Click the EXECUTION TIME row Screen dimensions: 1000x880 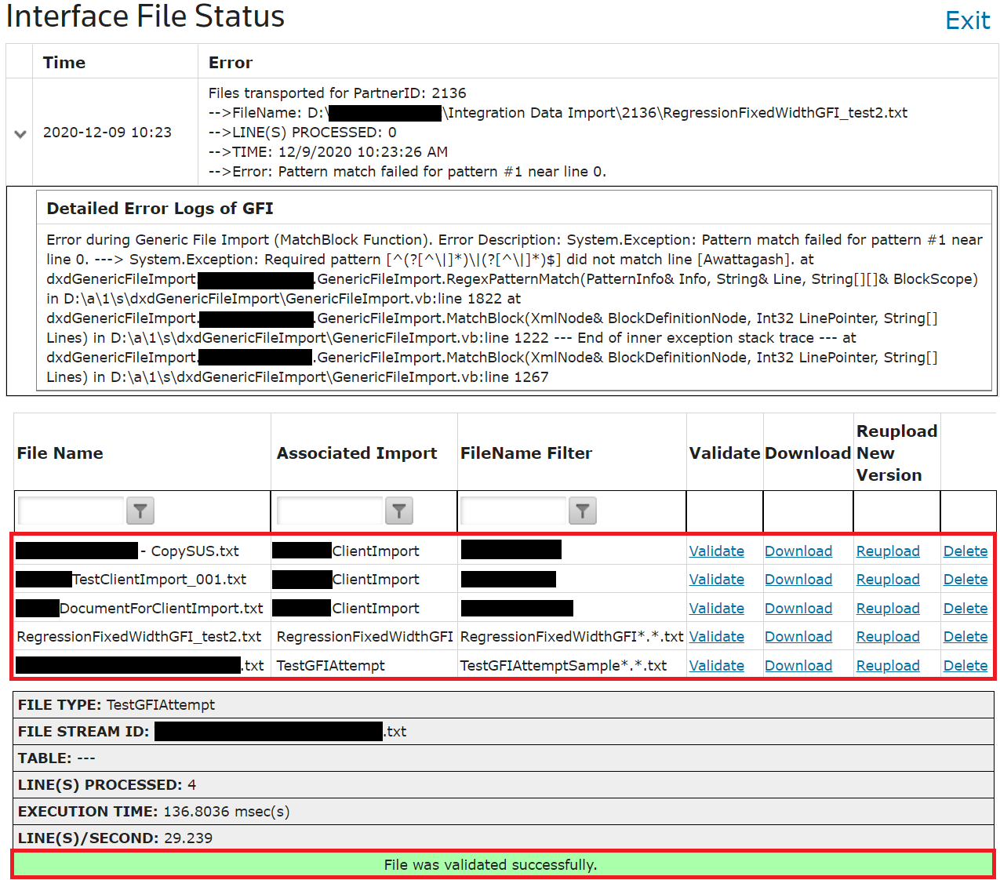(x=503, y=812)
